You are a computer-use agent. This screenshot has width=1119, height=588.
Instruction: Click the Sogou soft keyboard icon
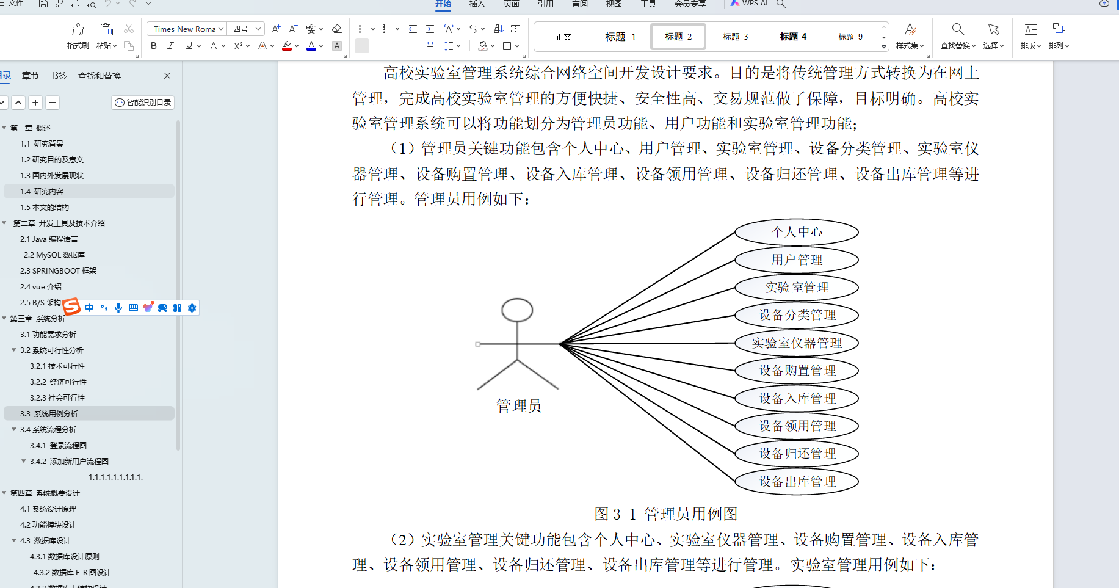click(x=133, y=308)
